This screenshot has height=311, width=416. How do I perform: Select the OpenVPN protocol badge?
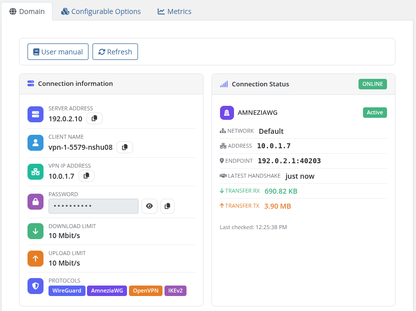click(x=145, y=291)
